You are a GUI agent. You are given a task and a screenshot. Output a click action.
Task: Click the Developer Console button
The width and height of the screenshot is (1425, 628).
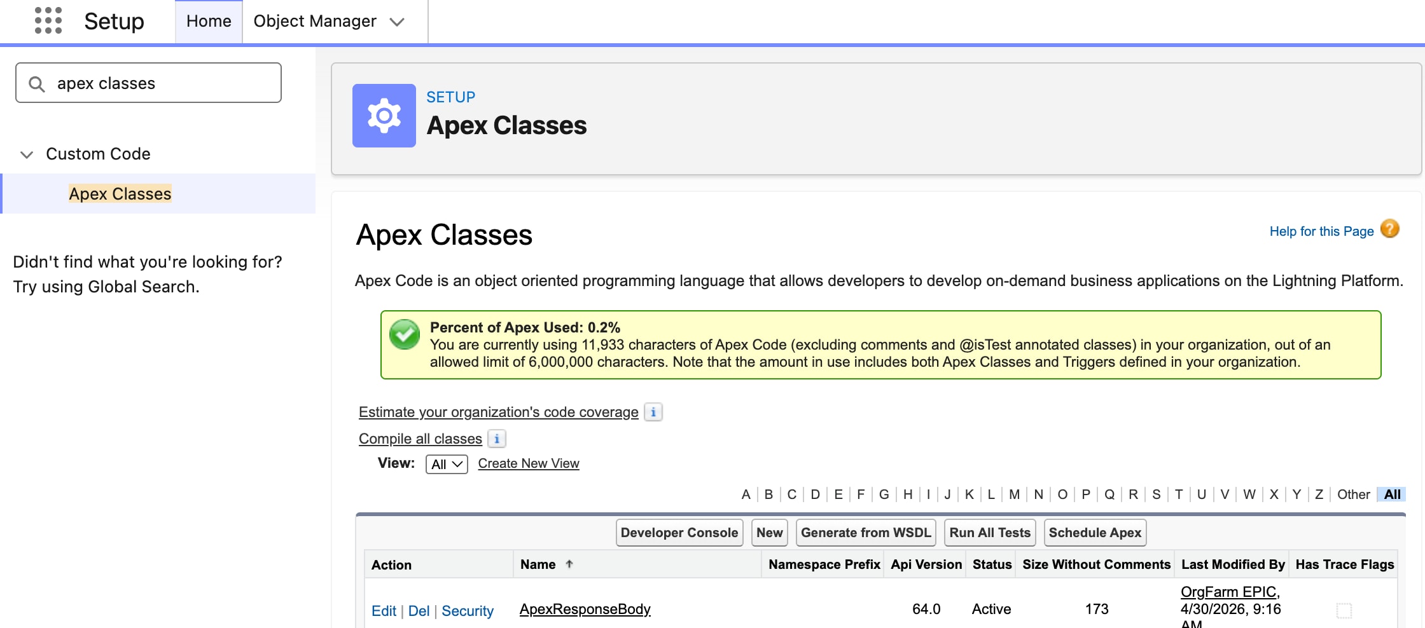click(679, 533)
